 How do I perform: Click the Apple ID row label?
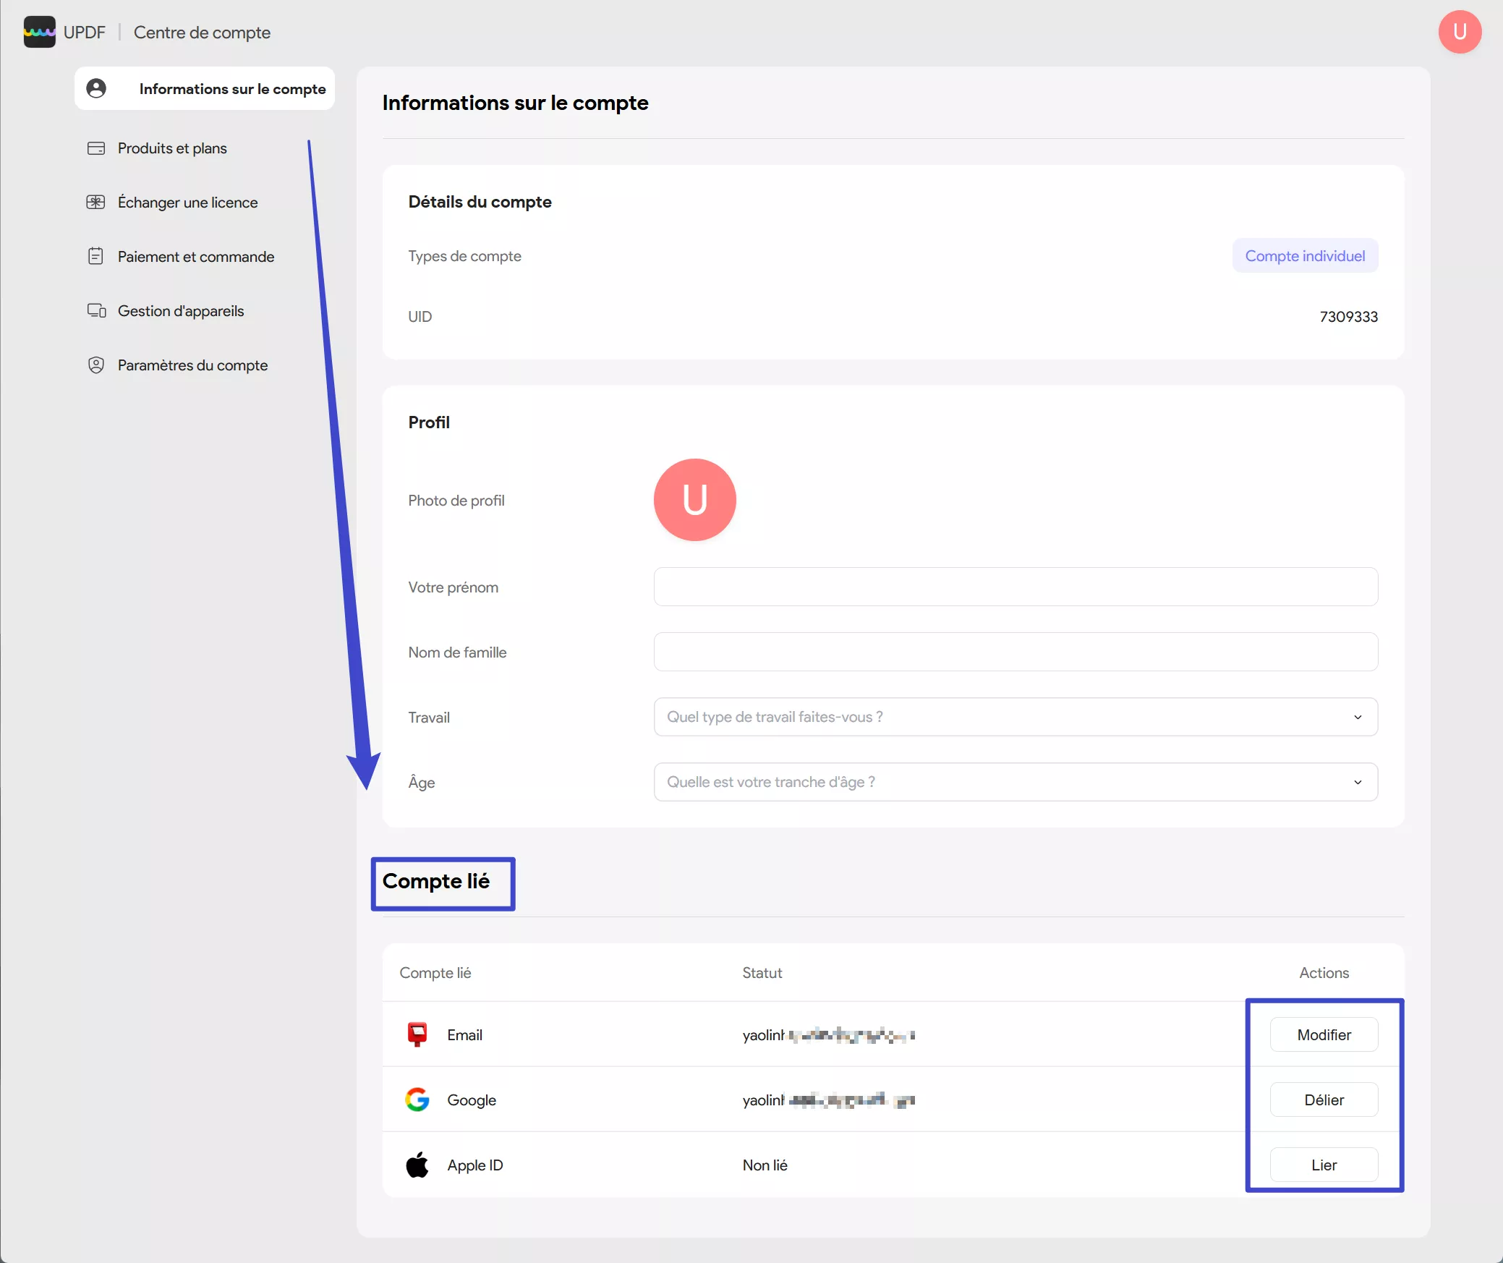click(x=475, y=1165)
